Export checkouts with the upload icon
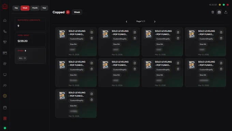Viewport: 232px width, 131px height. (x=226, y=12)
